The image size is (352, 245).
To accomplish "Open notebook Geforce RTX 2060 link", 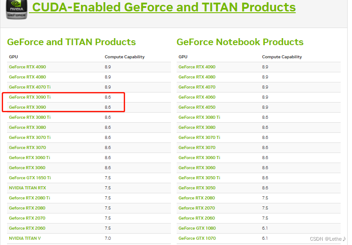I will coord(197,218).
